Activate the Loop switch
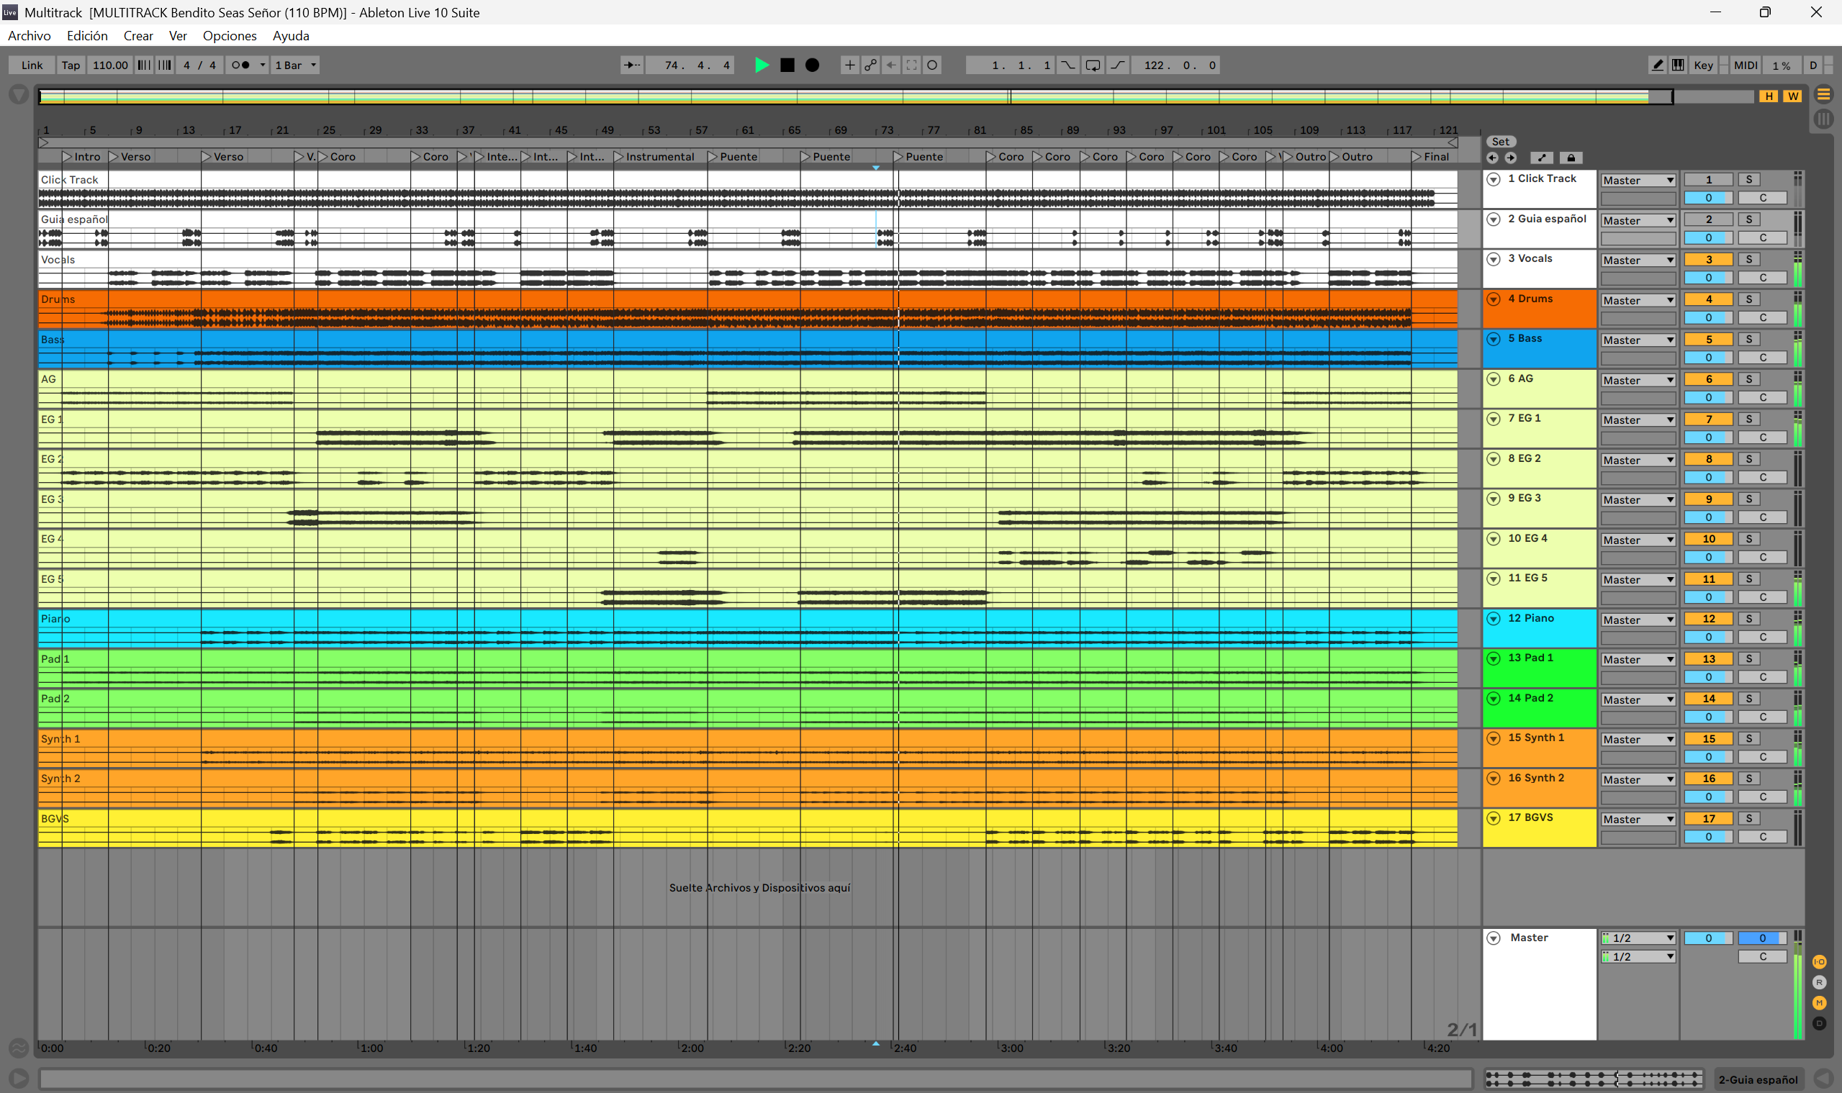Viewport: 1842px width, 1093px height. click(x=1093, y=65)
